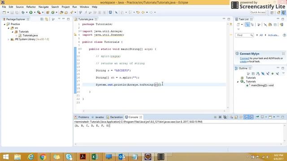Collapse the Practice project tree node
This screenshot has height=161, width=287.
4,24
